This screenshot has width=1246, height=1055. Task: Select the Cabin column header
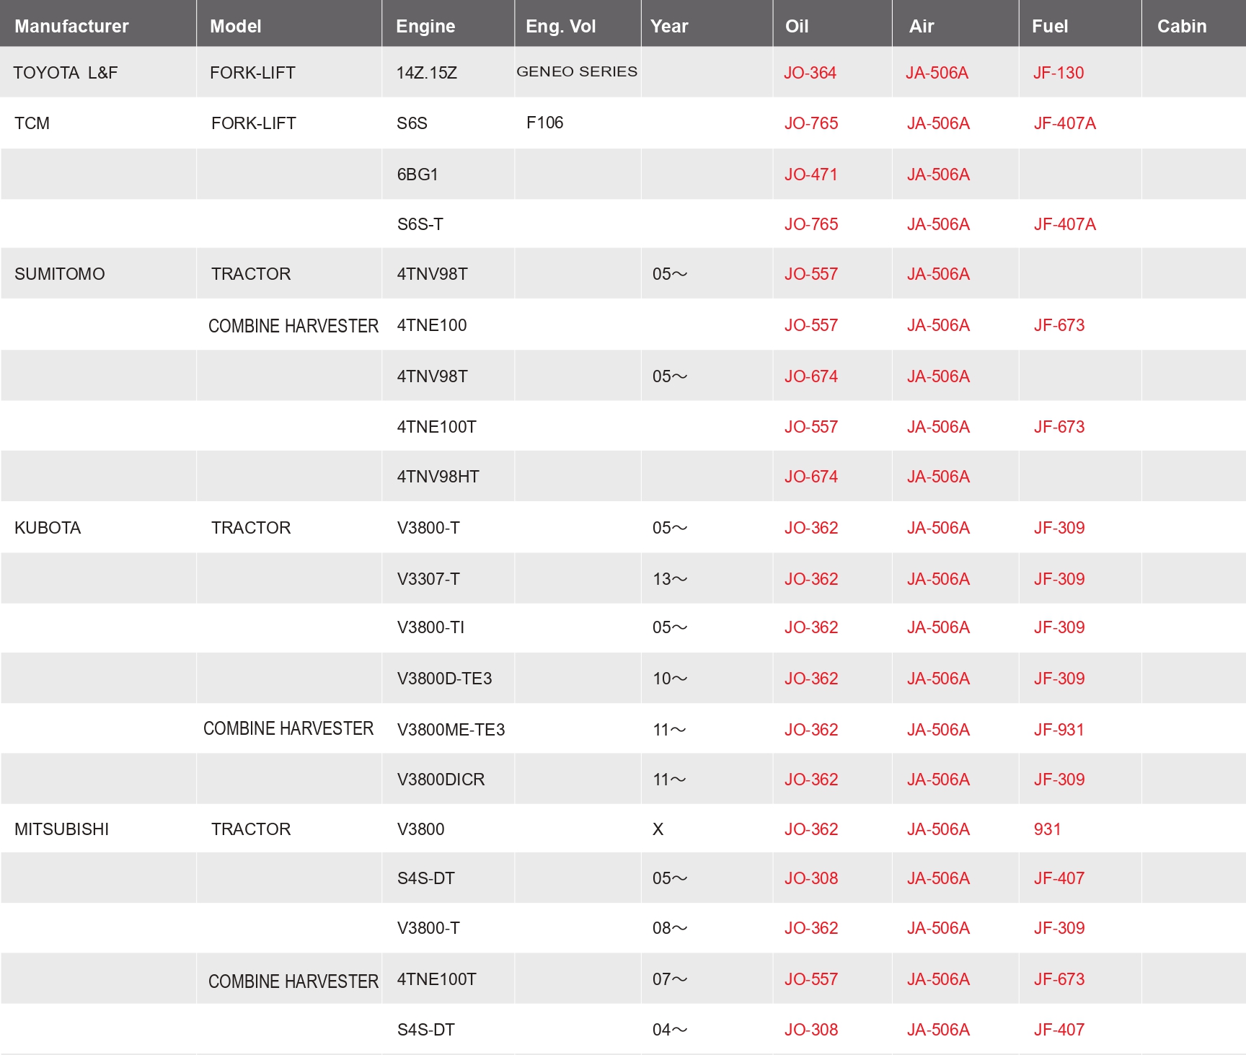pyautogui.click(x=1181, y=26)
